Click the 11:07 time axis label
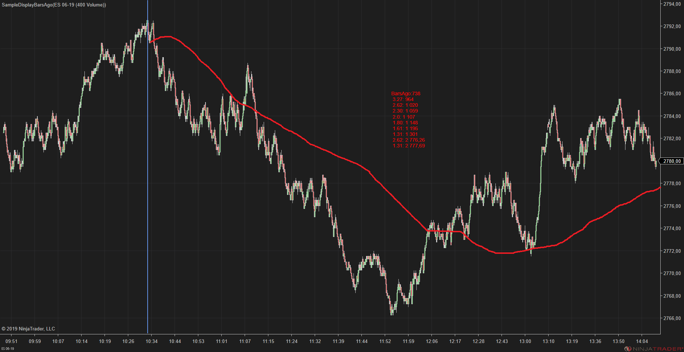This screenshot has height=352, width=684. (x=245, y=341)
